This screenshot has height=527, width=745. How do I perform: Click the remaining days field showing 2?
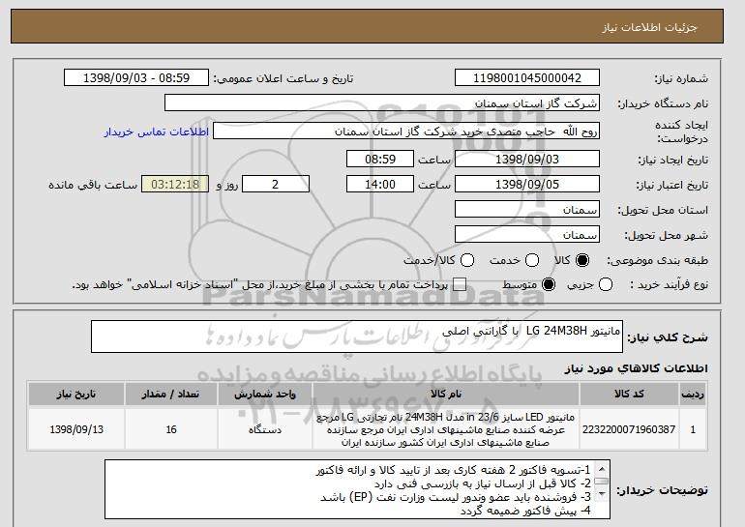tap(276, 185)
